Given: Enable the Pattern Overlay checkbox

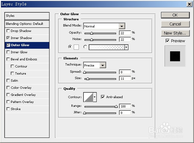Looking at the screenshot, I should point(8,102).
